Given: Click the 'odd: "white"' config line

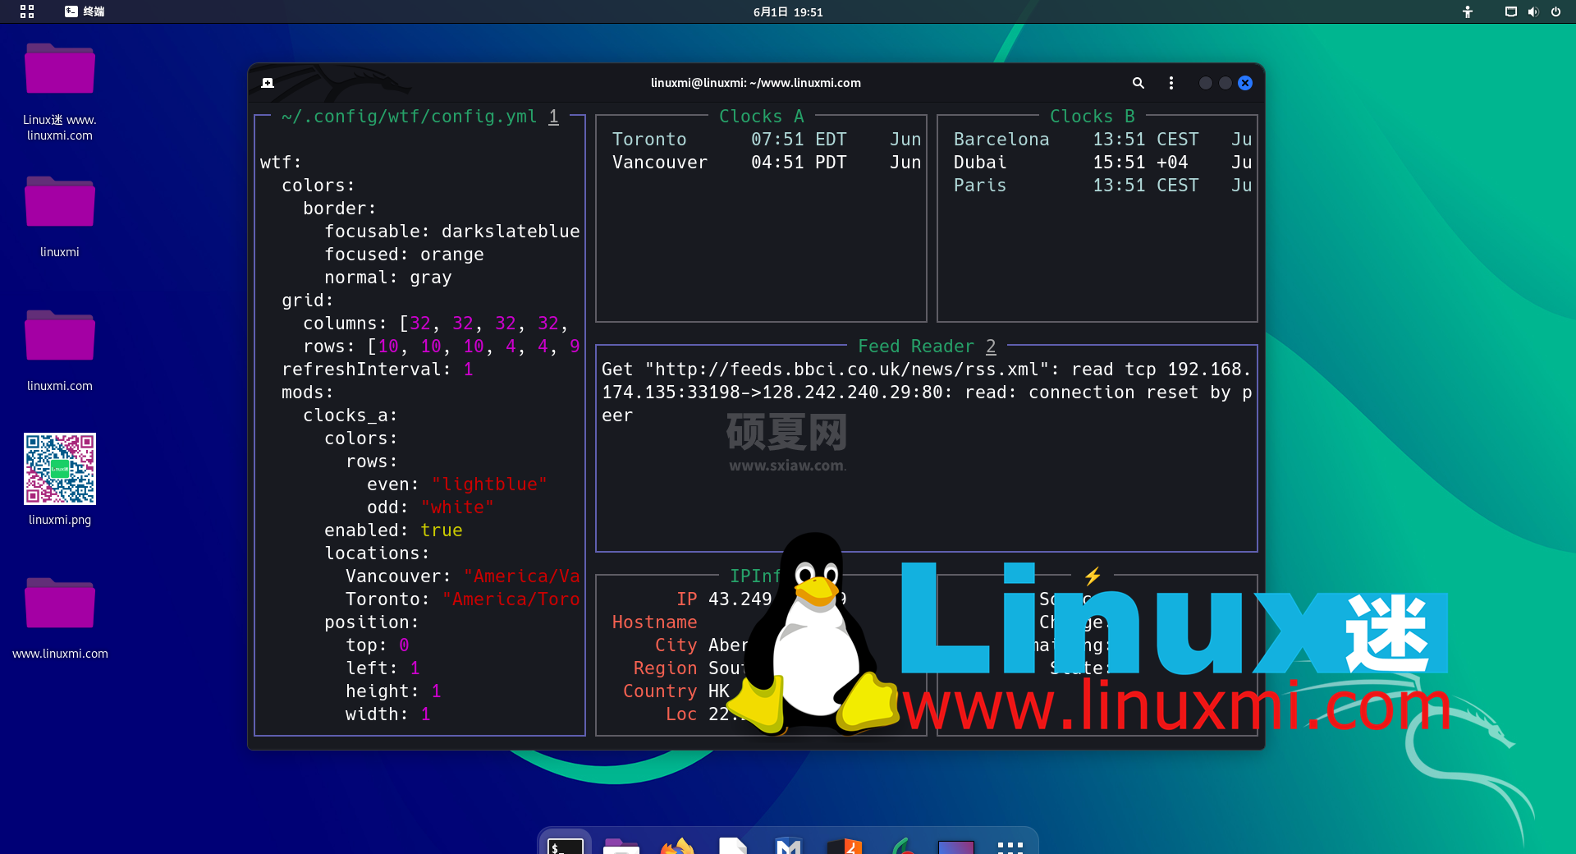Looking at the screenshot, I should tap(430, 507).
